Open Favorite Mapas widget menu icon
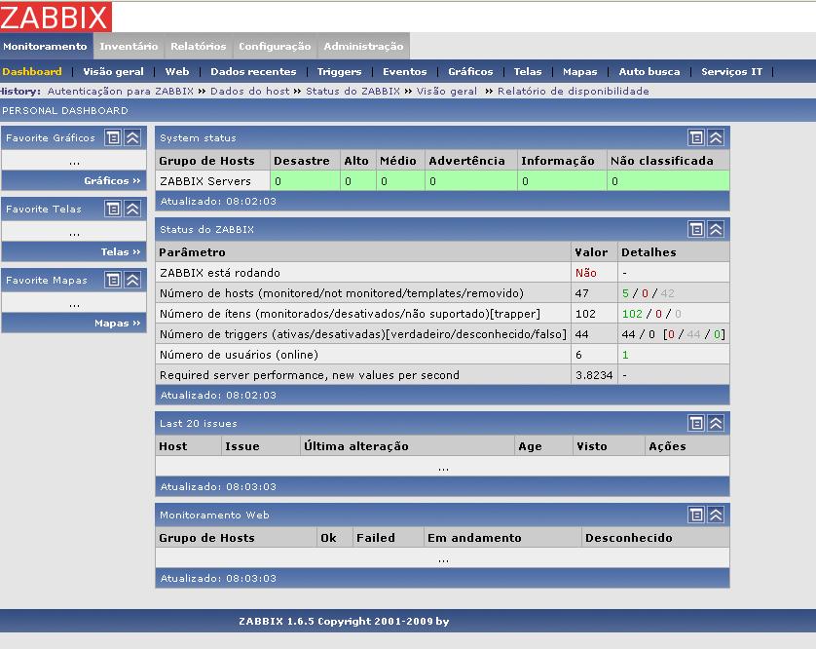816x649 pixels. (113, 281)
